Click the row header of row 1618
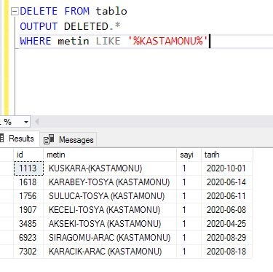 (x=7, y=182)
